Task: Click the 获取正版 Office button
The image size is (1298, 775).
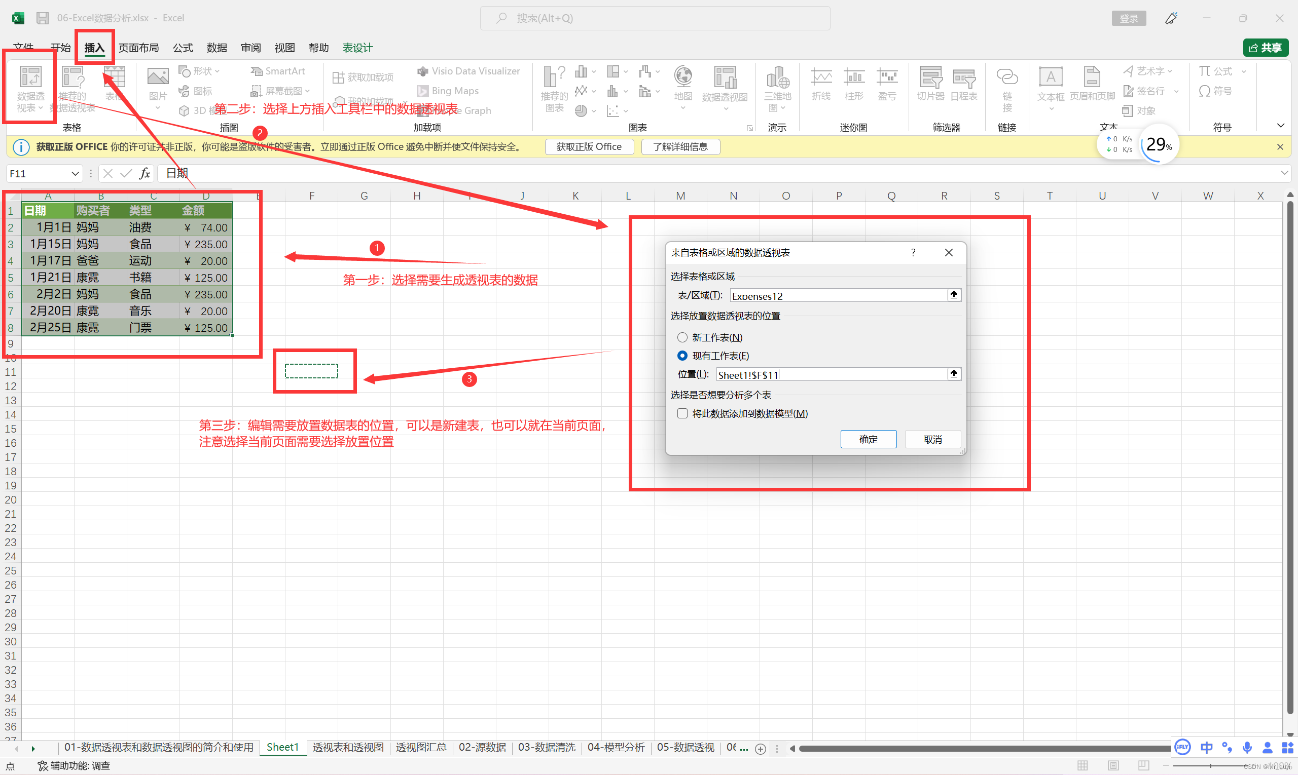Action: click(x=589, y=147)
